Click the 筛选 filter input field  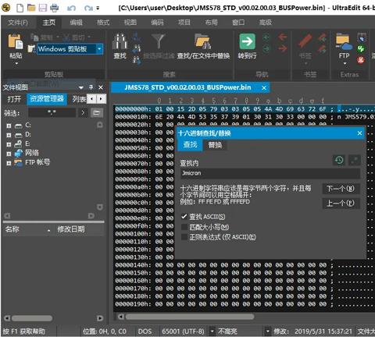(x=52, y=113)
